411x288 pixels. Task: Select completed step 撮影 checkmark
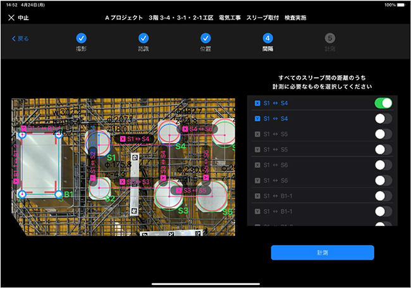pos(82,39)
